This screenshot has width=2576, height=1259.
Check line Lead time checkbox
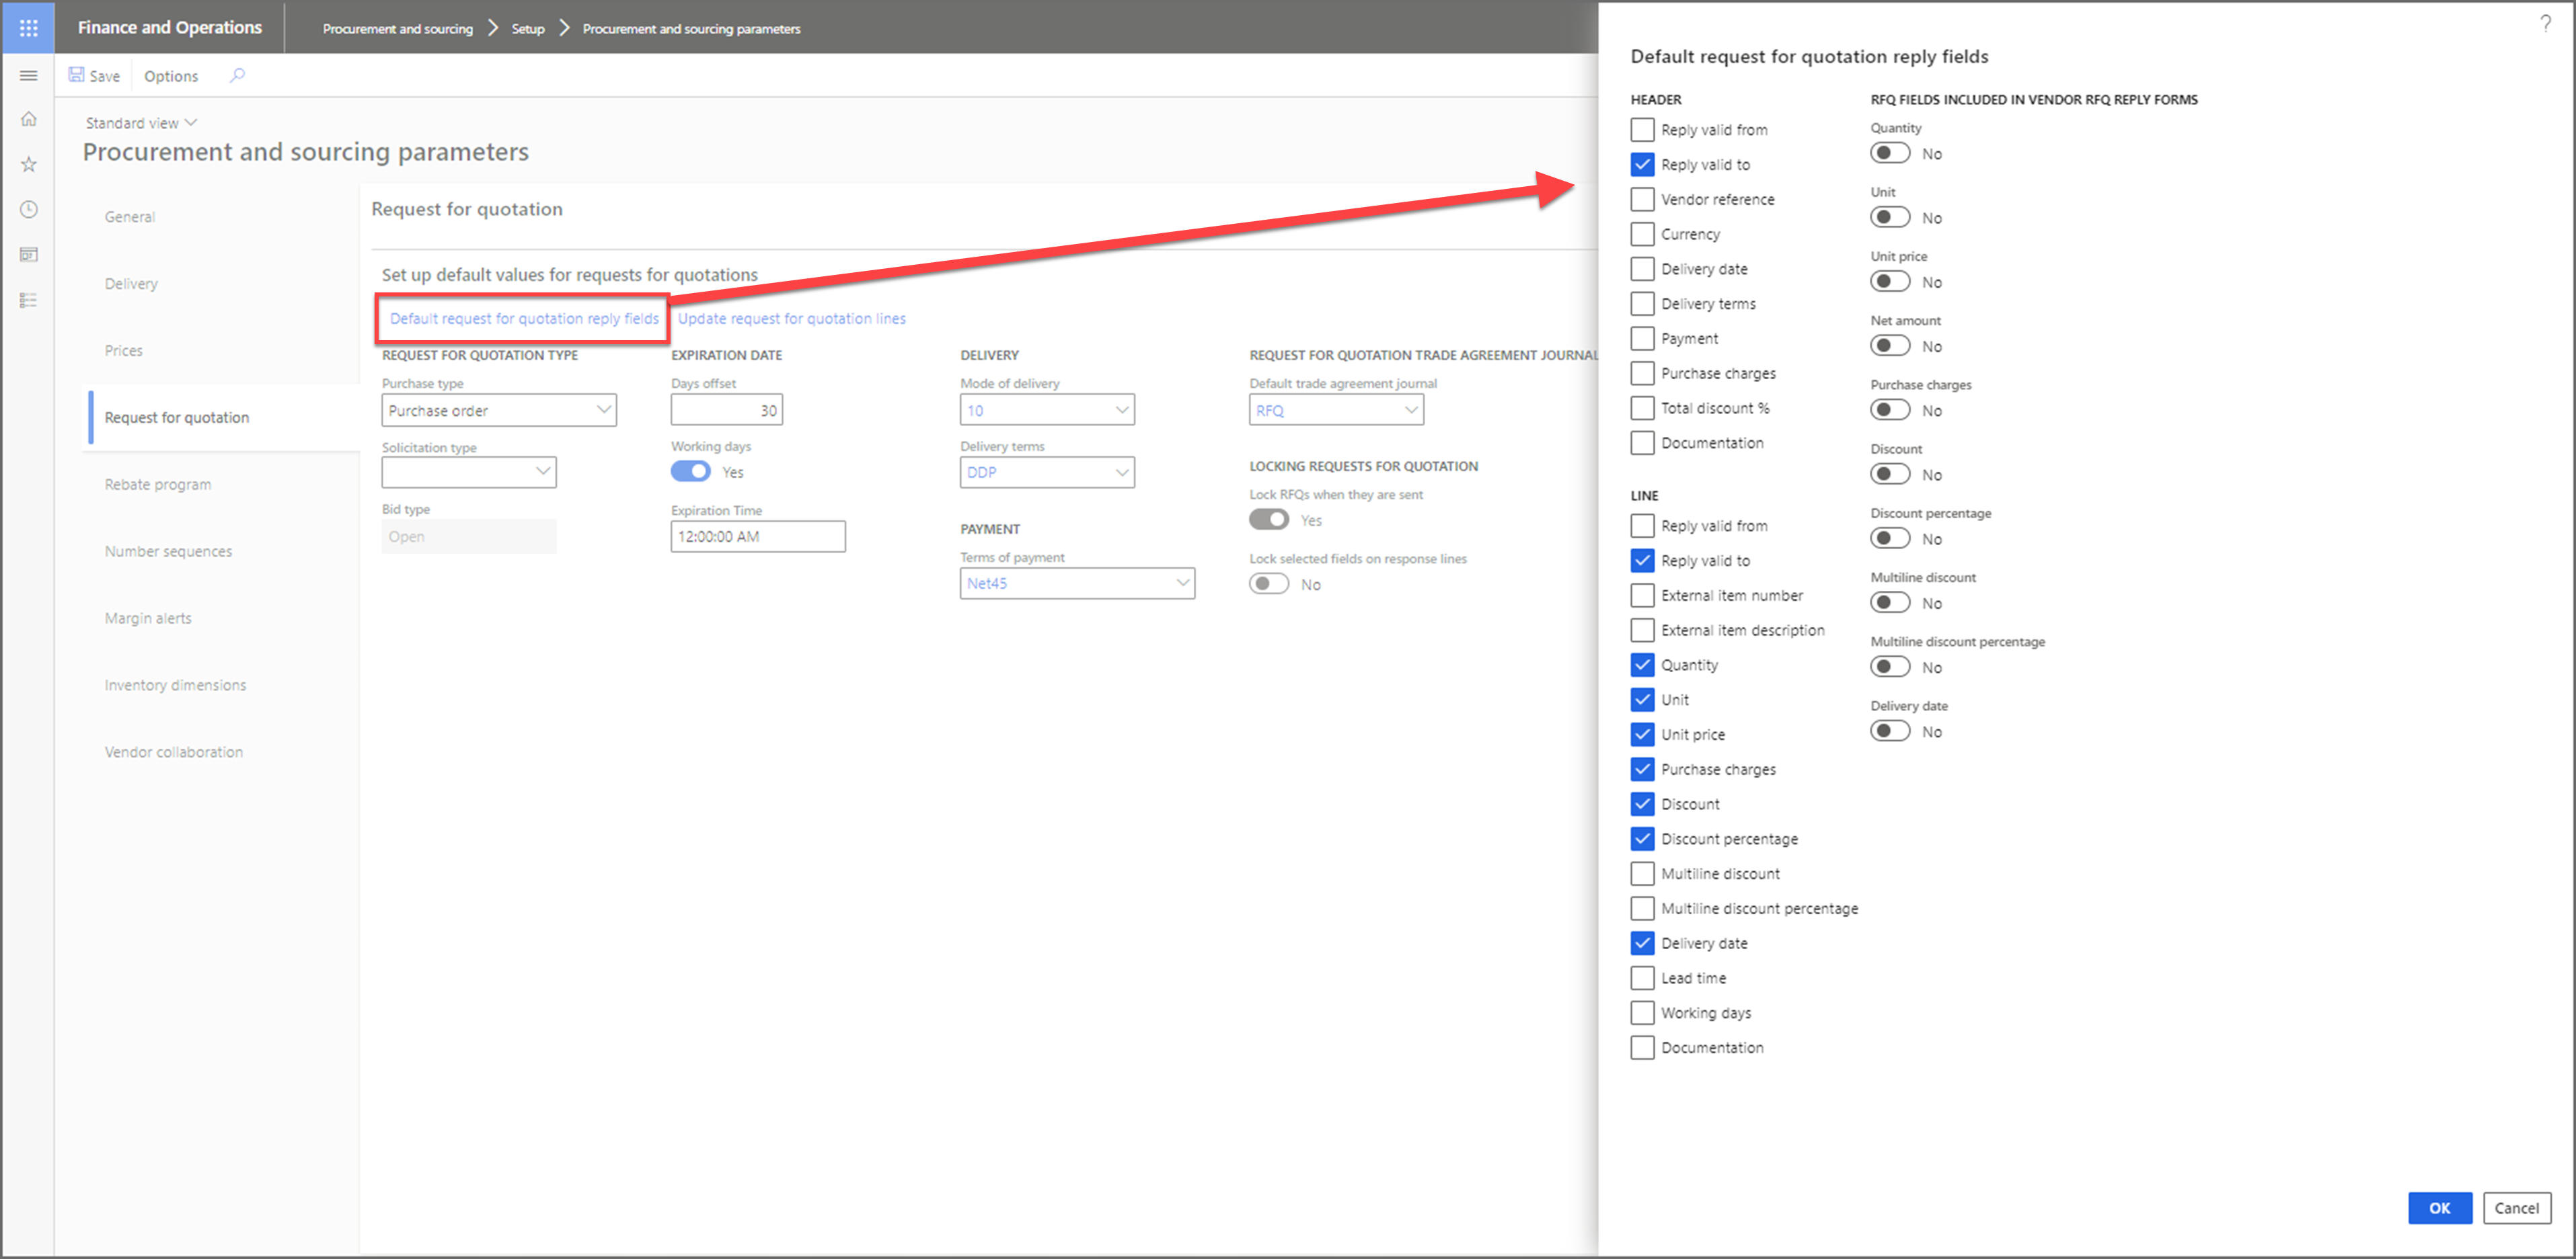1642,978
